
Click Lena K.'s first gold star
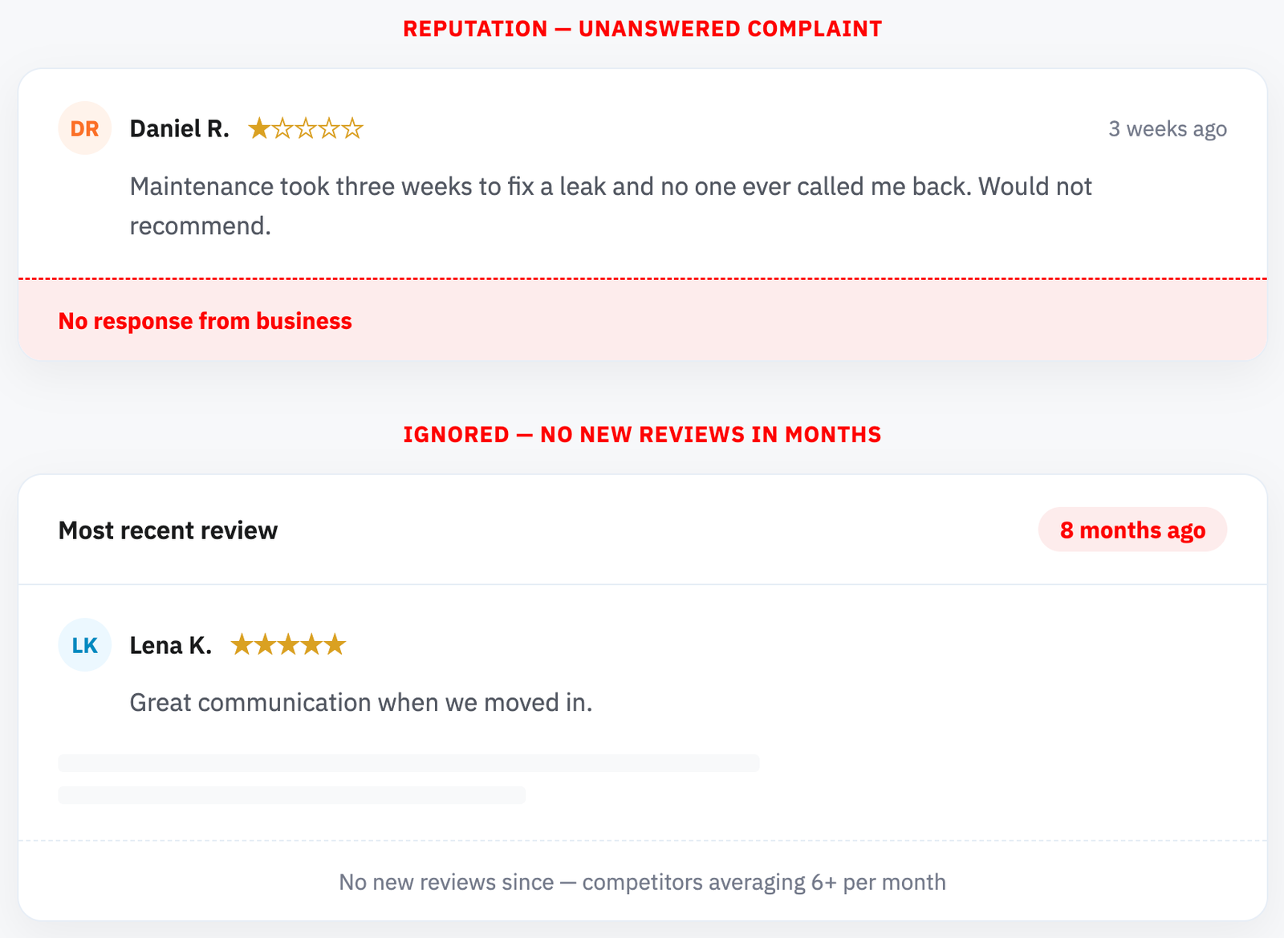[242, 644]
